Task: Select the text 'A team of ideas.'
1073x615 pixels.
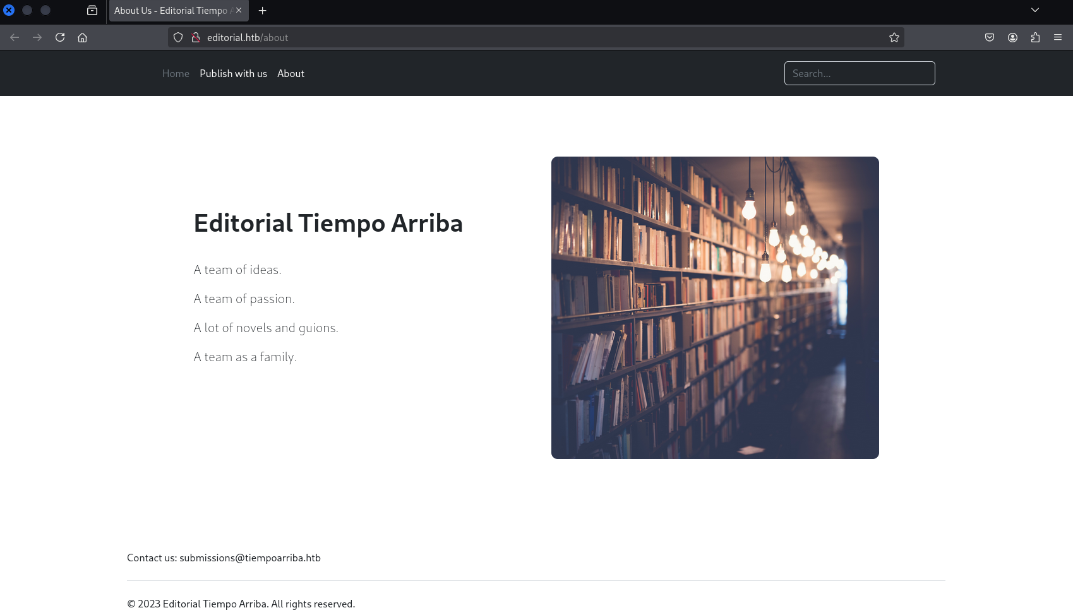Action: point(237,270)
